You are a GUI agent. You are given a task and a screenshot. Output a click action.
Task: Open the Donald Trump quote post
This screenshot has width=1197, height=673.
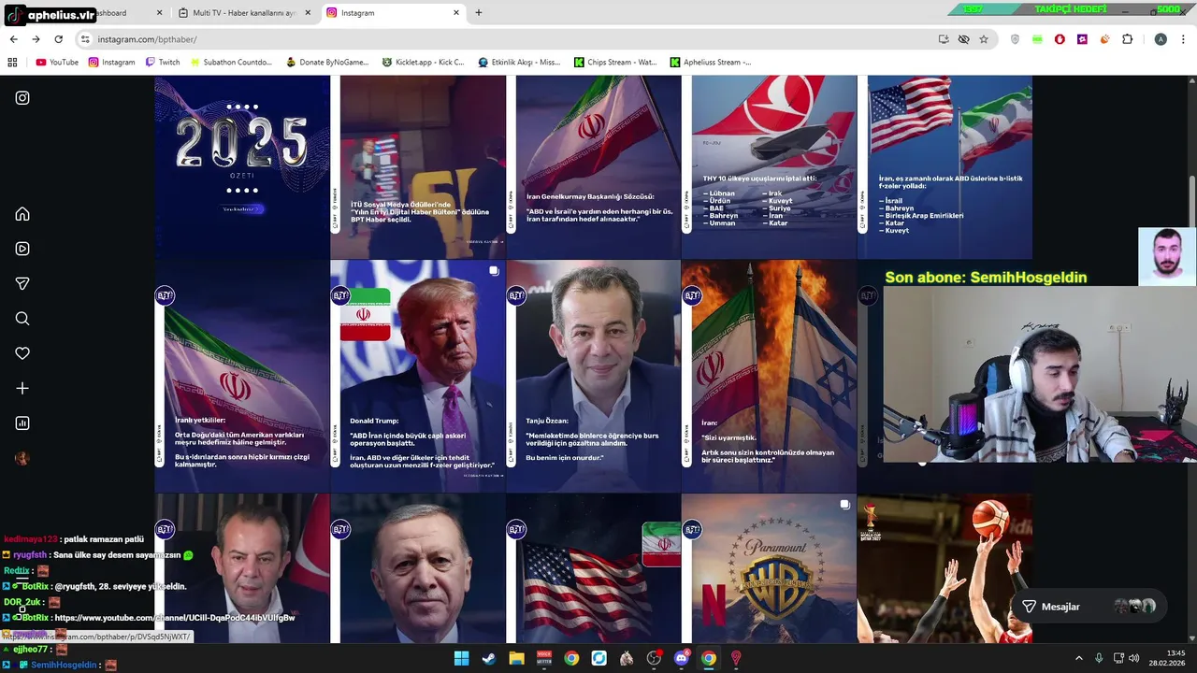(418, 376)
